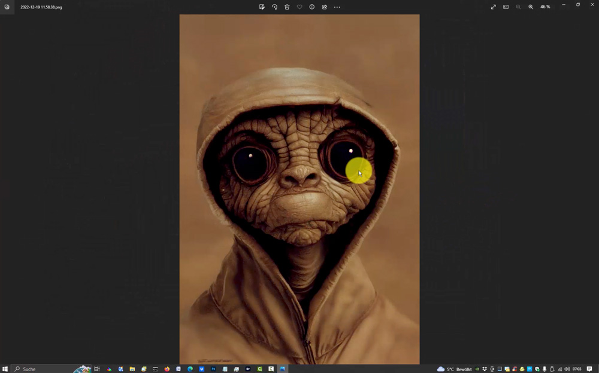Open Task View in the taskbar
599x373 pixels.
(x=97, y=369)
